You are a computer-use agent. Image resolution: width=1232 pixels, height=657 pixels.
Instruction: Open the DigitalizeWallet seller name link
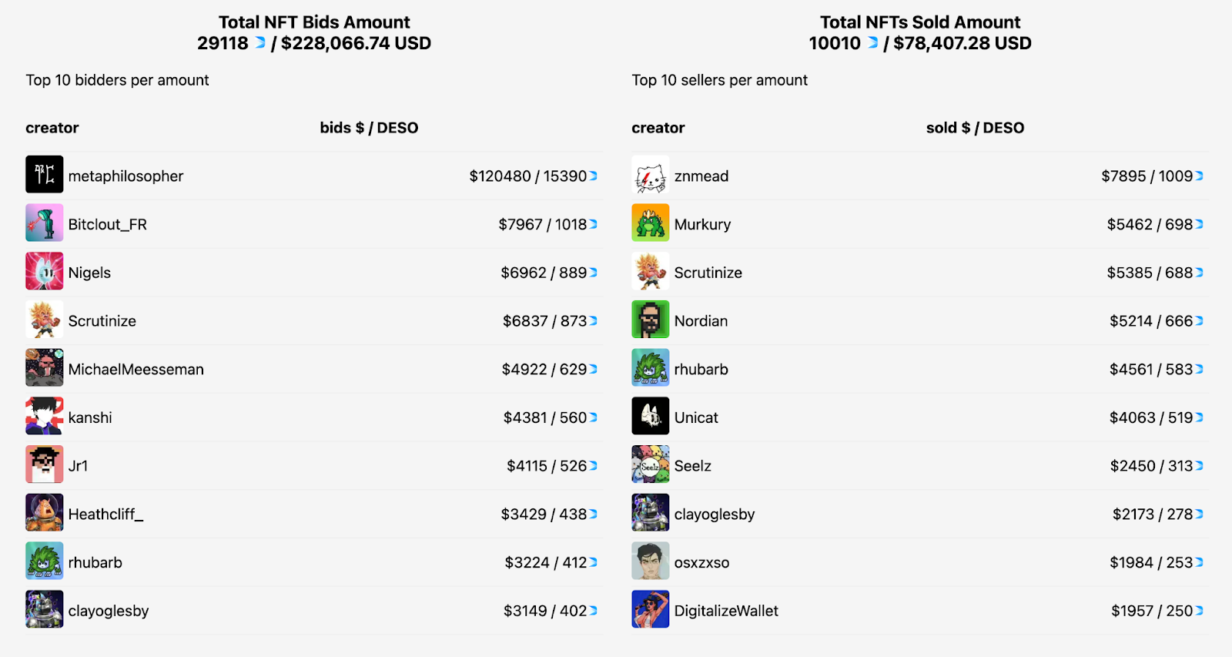click(x=725, y=611)
